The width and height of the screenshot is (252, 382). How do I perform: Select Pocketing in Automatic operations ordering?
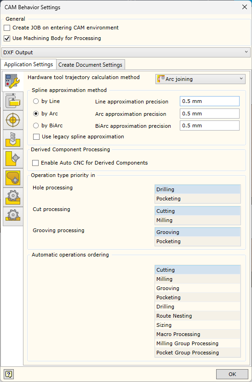(x=198, y=297)
